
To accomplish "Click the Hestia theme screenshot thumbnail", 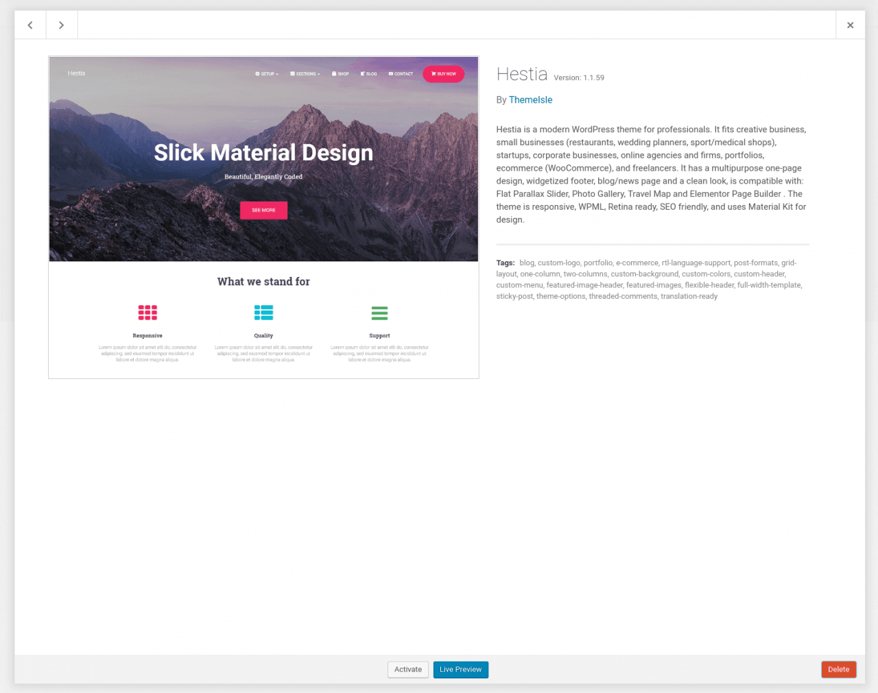I will pyautogui.click(x=263, y=217).
